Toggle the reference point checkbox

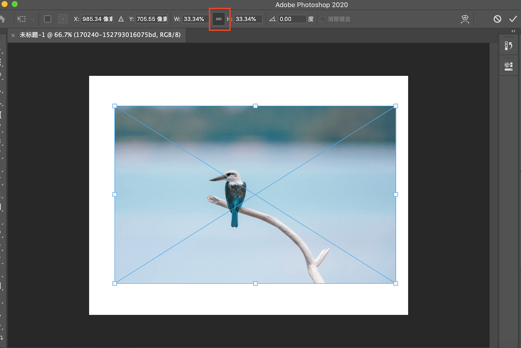coord(48,19)
